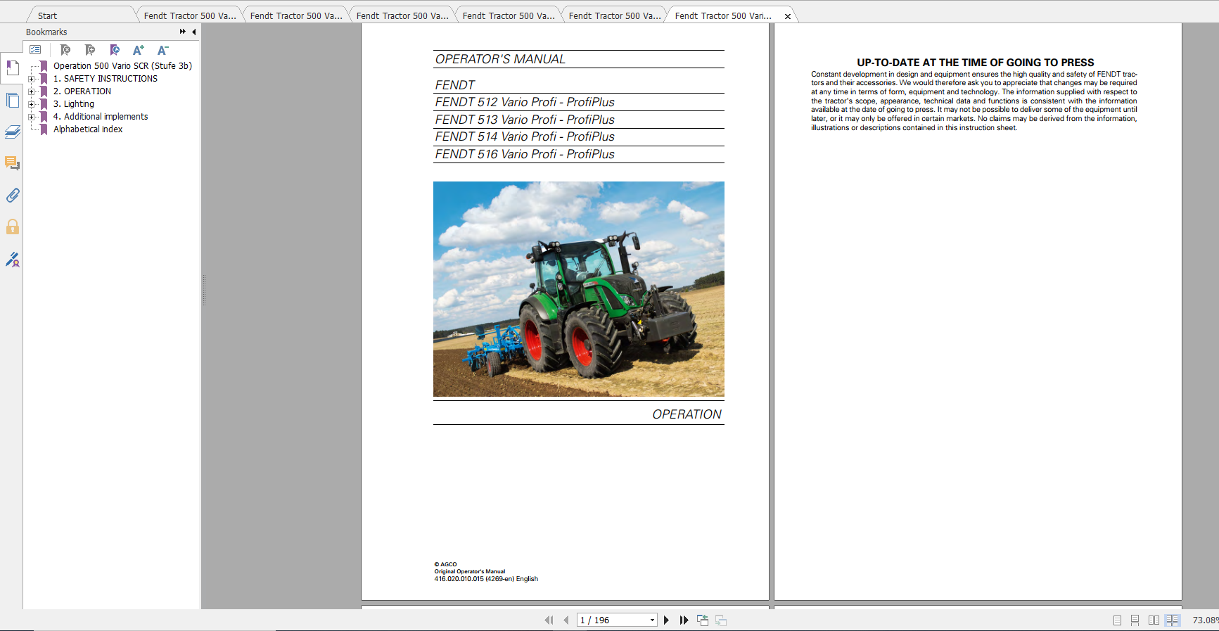Jump to the last page
This screenshot has width=1219, height=631.
(x=684, y=620)
